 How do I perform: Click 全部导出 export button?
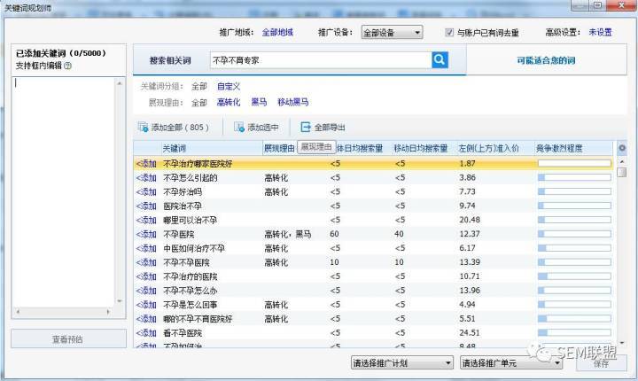[323, 128]
